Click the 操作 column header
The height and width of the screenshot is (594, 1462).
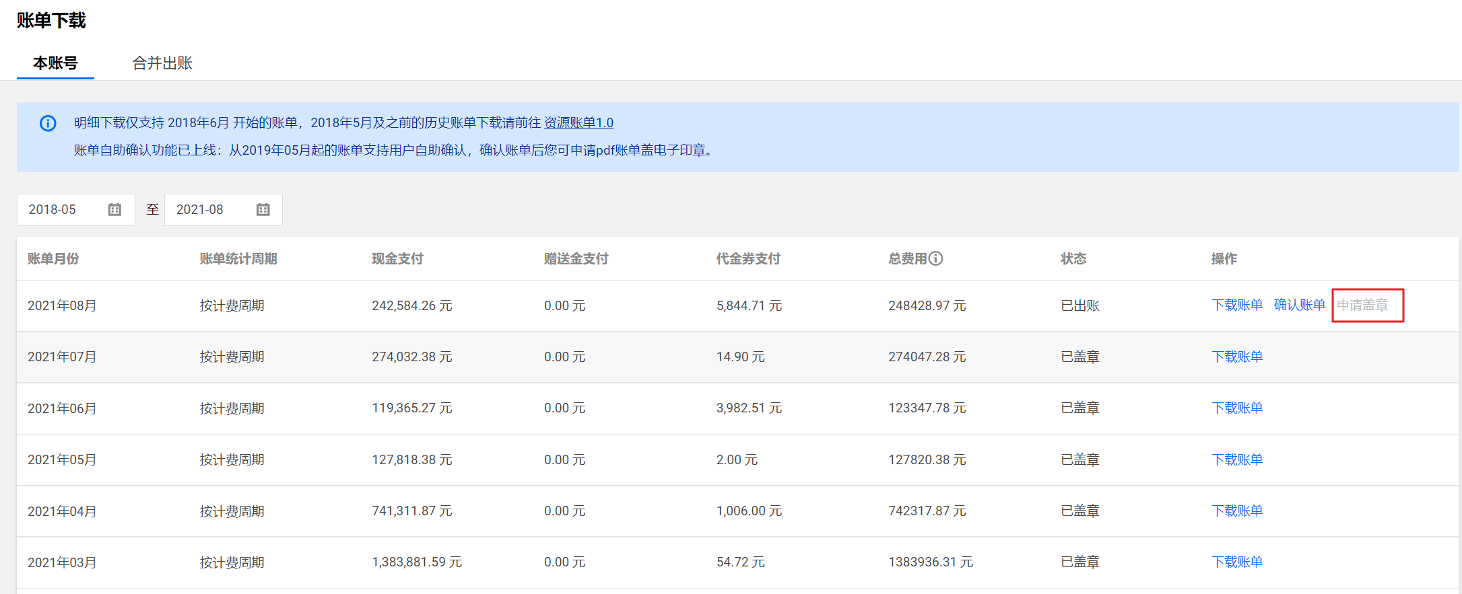pyautogui.click(x=1224, y=259)
